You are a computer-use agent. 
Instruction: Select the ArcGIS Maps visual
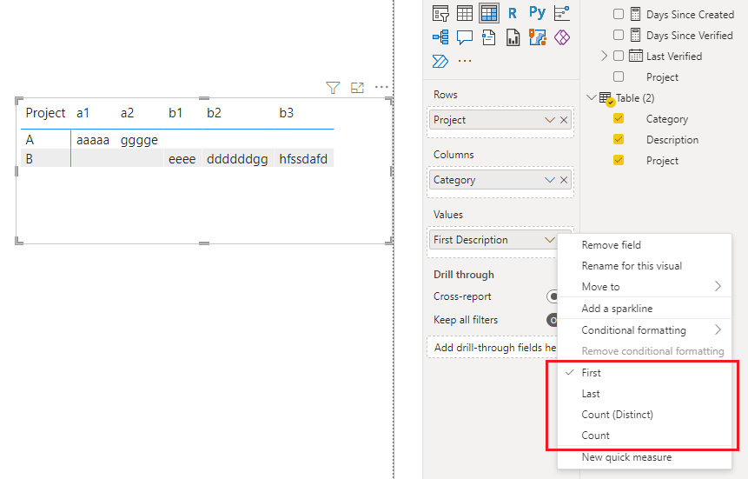[x=537, y=37]
